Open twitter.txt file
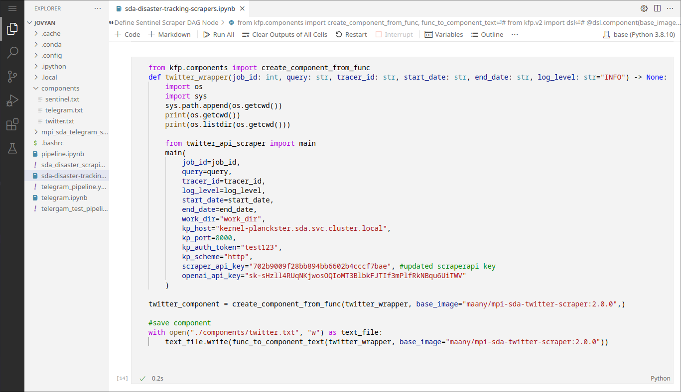The height and width of the screenshot is (392, 681). (67, 121)
